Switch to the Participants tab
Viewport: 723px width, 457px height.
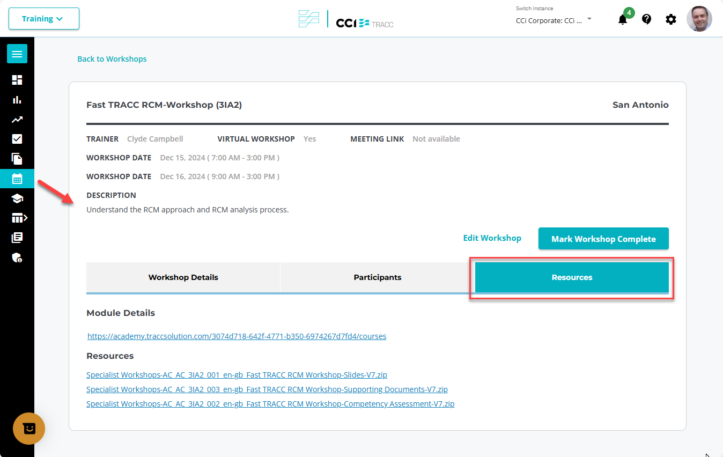[377, 277]
